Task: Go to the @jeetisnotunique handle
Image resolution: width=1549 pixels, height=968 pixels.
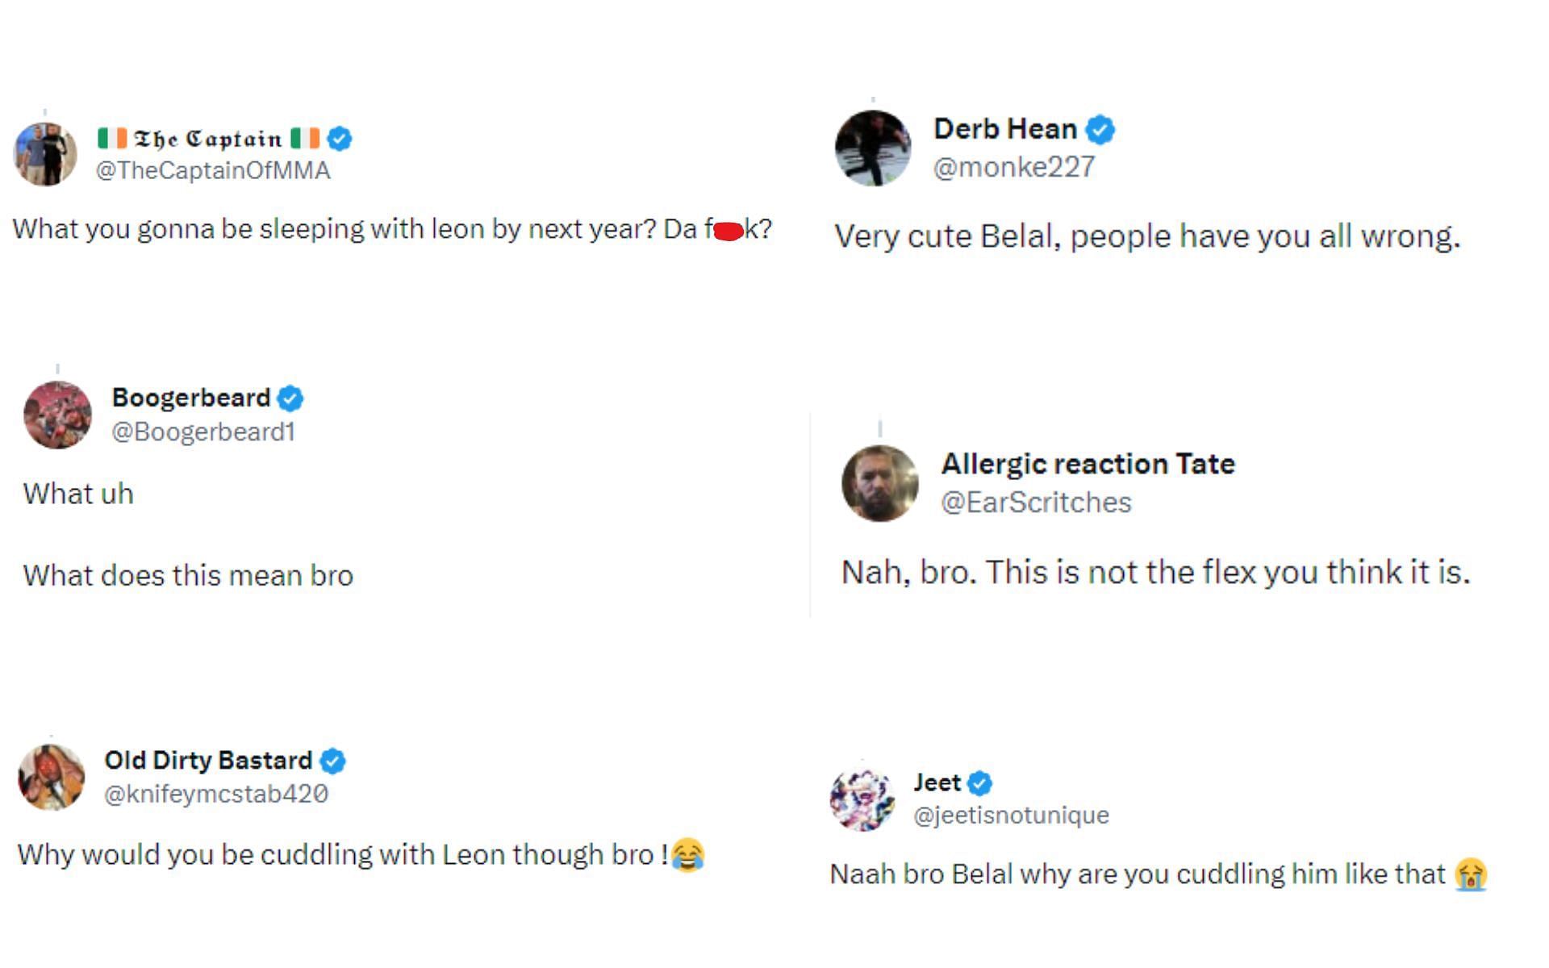Action: pos(1011,816)
